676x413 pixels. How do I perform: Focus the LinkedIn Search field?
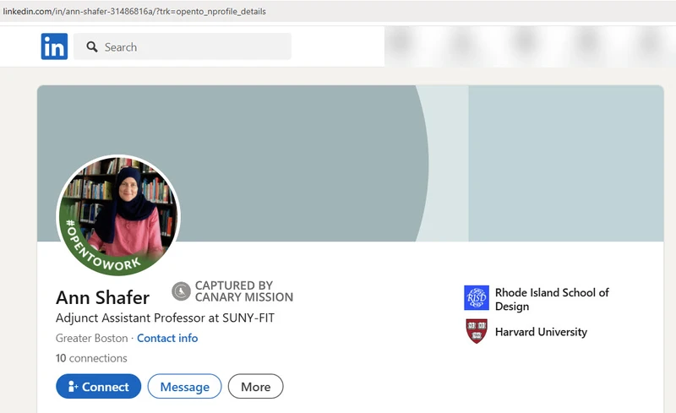[194, 47]
